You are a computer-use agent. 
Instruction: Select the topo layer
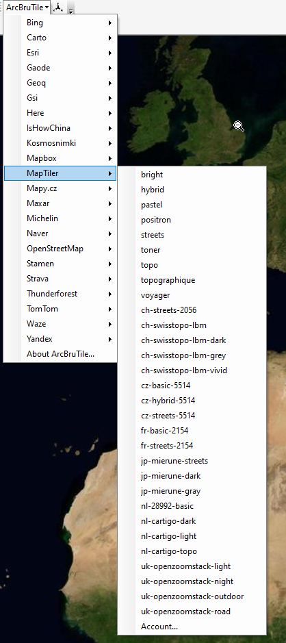click(x=192, y=265)
